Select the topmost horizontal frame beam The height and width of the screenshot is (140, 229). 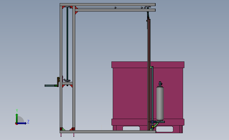[x=108, y=5]
